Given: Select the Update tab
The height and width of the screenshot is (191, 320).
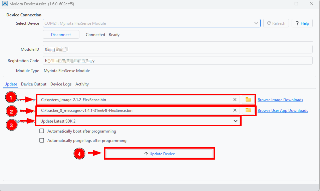Looking at the screenshot, I should (x=11, y=84).
